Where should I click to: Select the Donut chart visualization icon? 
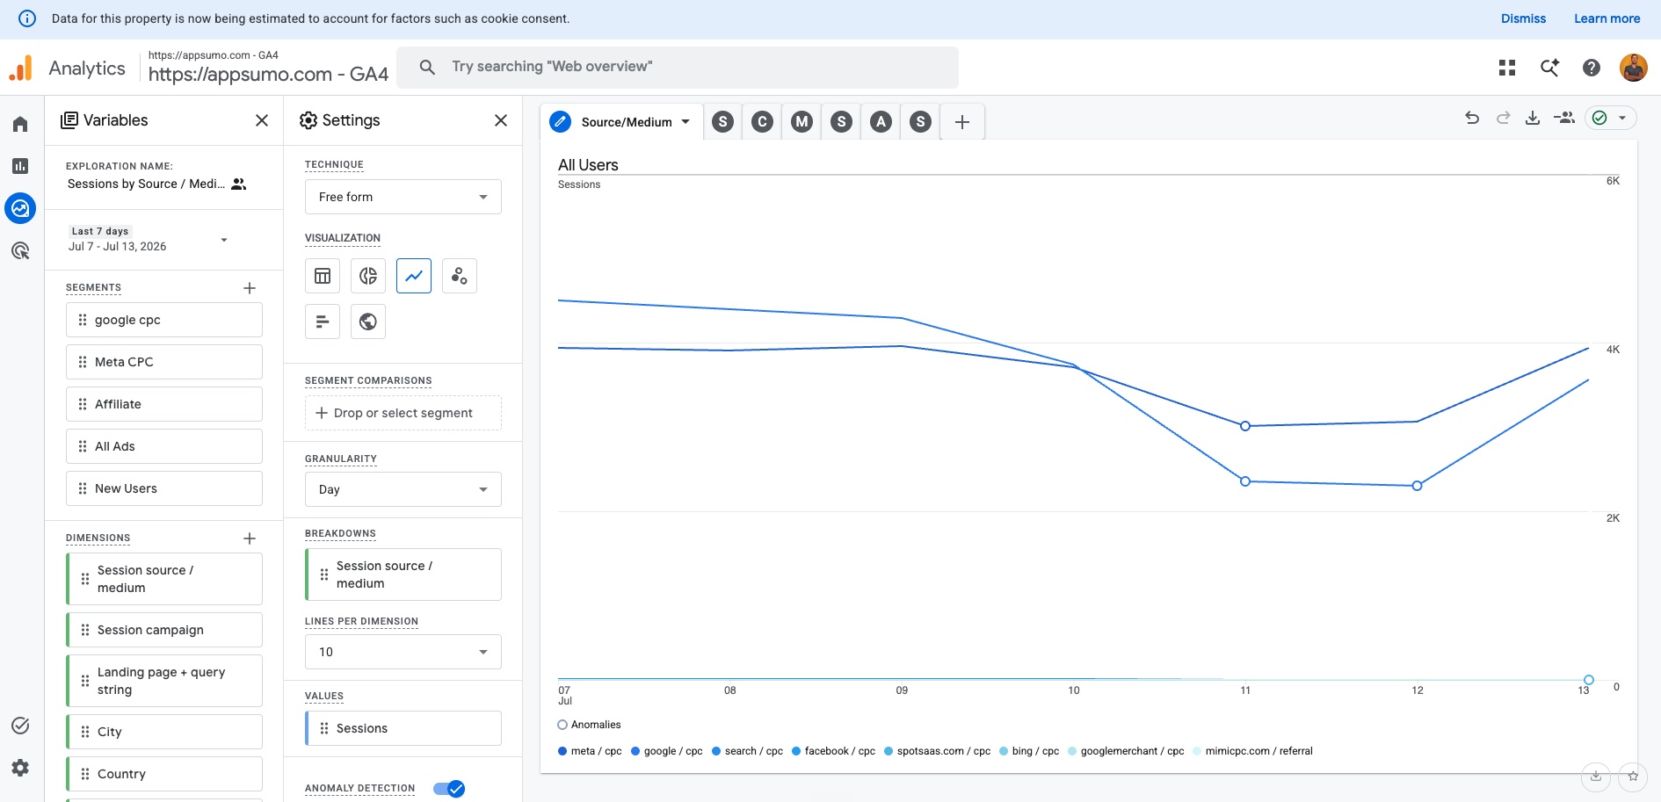368,276
